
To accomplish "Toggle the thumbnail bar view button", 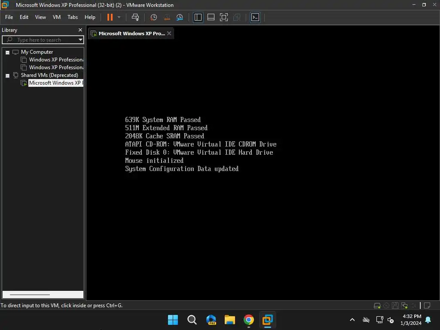I will [x=211, y=17].
